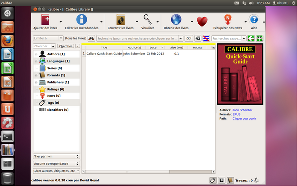This screenshot has height=186, width=297.
Task: Open search history dropdown arrow
Action: [x=181, y=38]
